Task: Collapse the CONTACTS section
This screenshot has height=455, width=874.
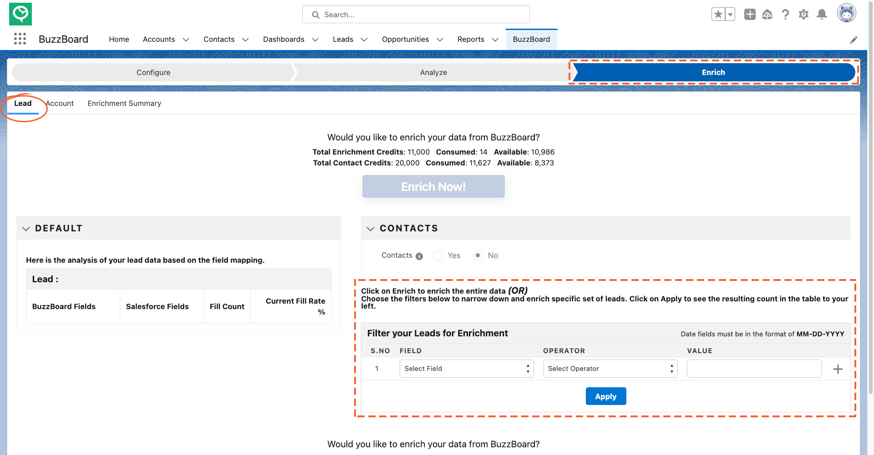Action: (x=371, y=229)
